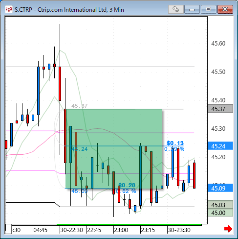Click the 30-23:30 time axis label
The image size is (238, 239).
point(179,230)
